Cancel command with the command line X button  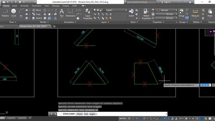[51, 114]
